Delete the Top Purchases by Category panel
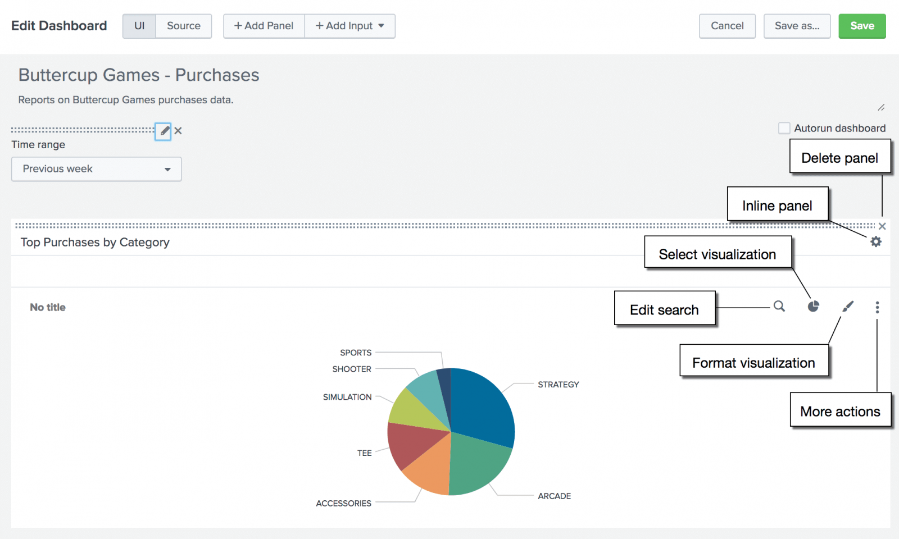899x539 pixels. pyautogui.click(x=882, y=226)
